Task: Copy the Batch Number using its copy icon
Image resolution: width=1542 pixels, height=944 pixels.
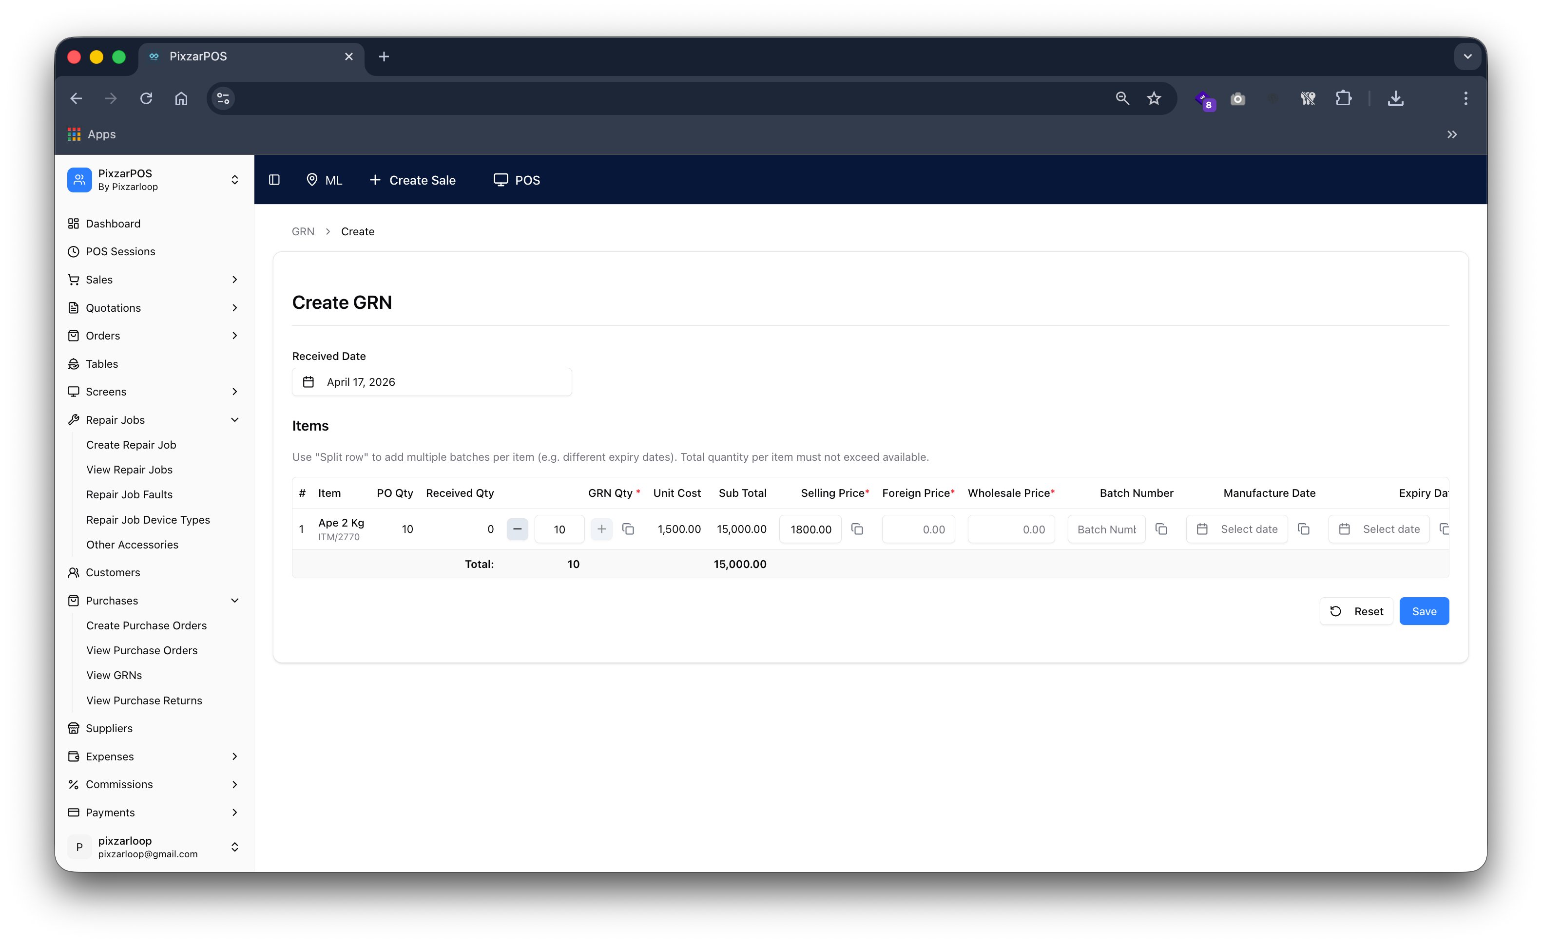Action: pyautogui.click(x=1161, y=529)
